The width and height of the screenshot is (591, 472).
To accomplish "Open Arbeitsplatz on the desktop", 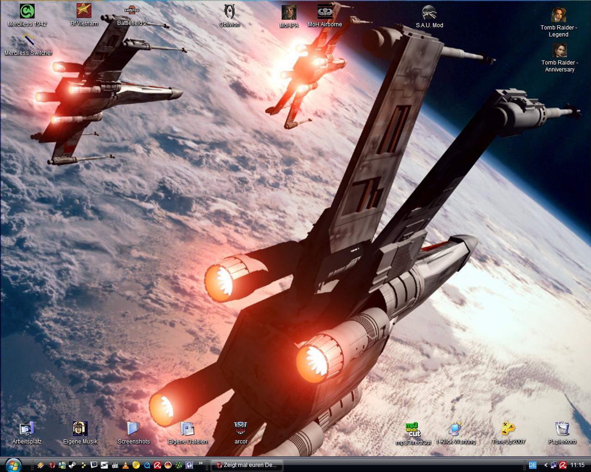I will 27,433.
